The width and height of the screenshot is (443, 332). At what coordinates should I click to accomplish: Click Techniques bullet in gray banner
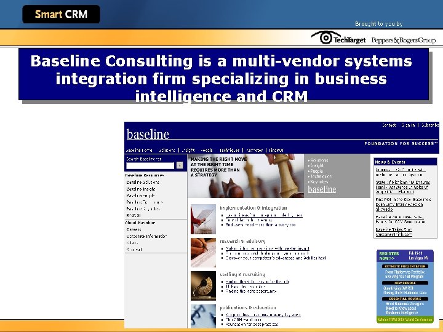[x=319, y=176]
